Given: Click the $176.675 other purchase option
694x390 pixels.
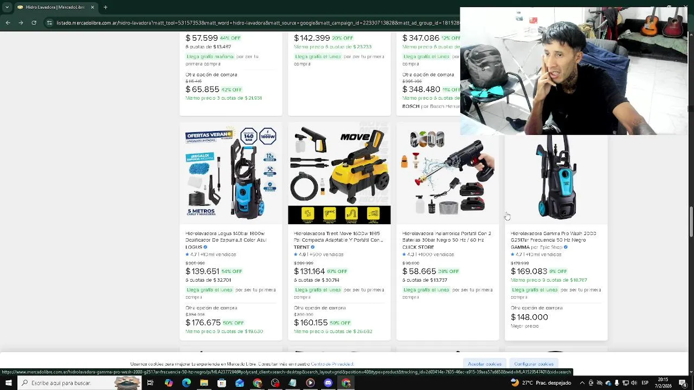Looking at the screenshot, I should (x=203, y=322).
